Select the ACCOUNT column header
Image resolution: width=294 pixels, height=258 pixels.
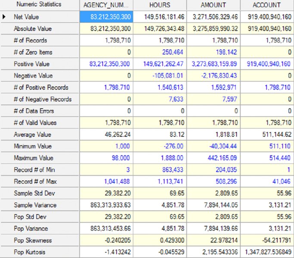coord(267,5)
